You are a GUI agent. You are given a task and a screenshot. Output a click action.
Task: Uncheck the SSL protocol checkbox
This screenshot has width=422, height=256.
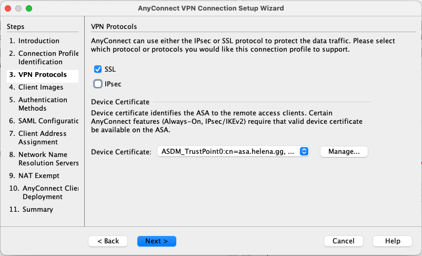point(97,70)
